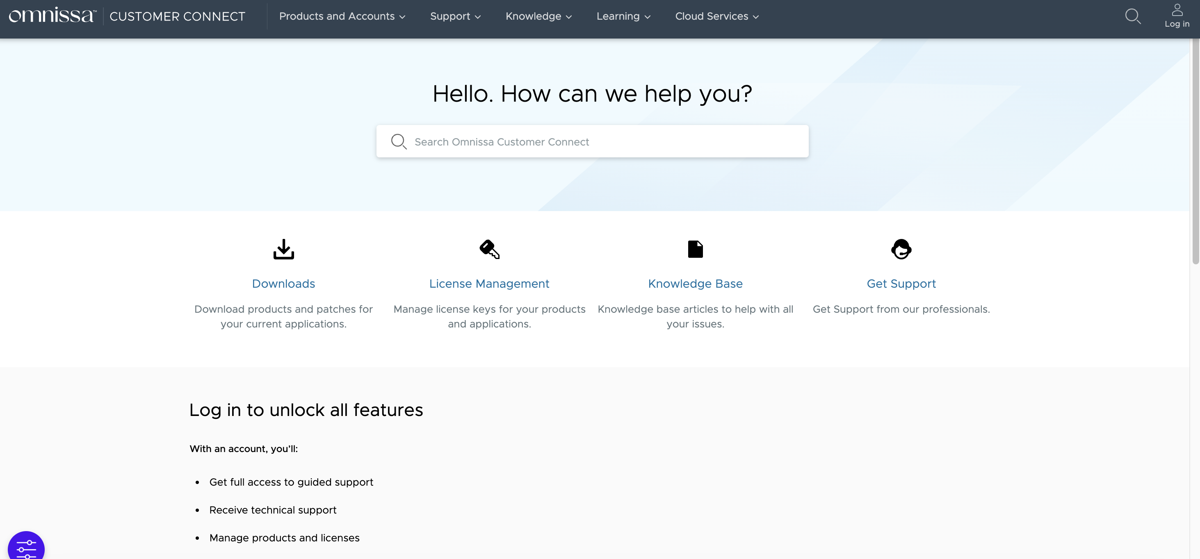Image resolution: width=1200 pixels, height=559 pixels.
Task: Open the purple sliders settings button
Action: tap(26, 548)
